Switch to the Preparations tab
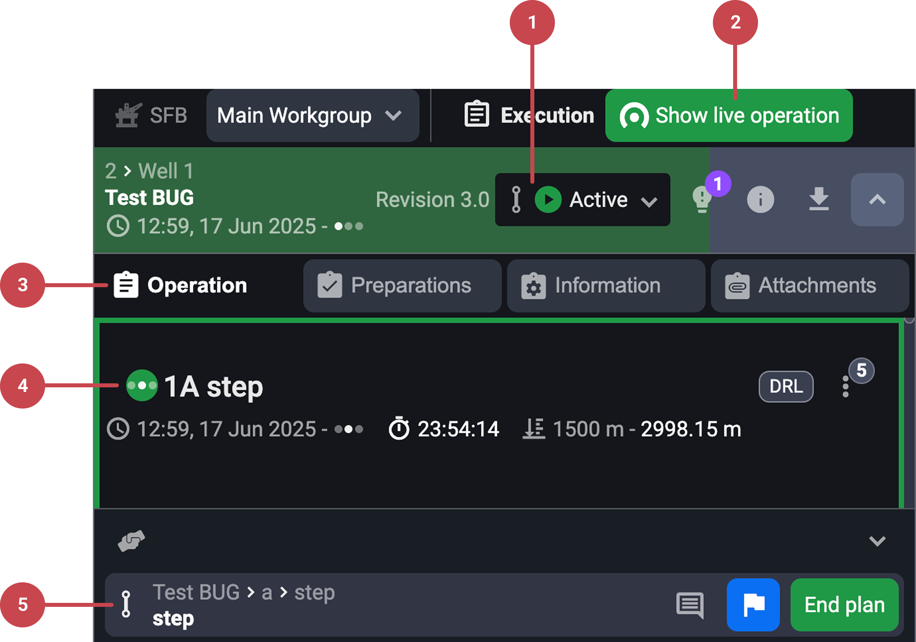 (402, 285)
